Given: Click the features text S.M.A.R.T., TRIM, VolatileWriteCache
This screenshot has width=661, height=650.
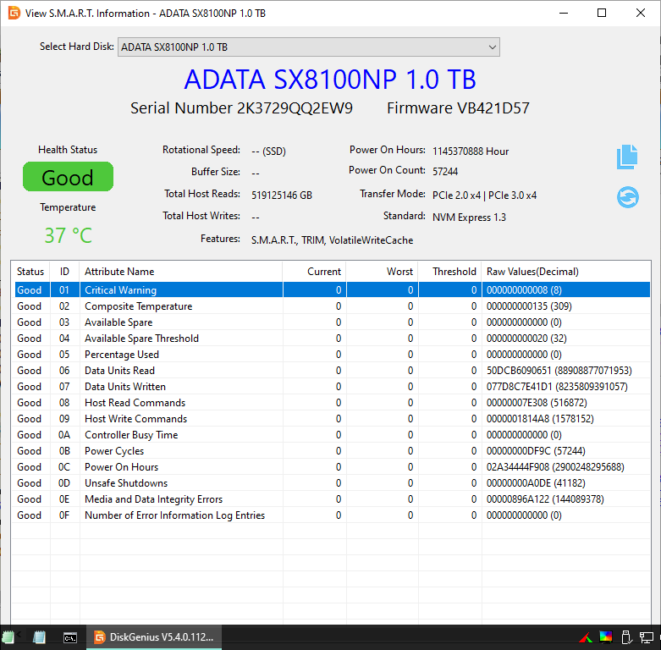Looking at the screenshot, I should pyautogui.click(x=332, y=240).
